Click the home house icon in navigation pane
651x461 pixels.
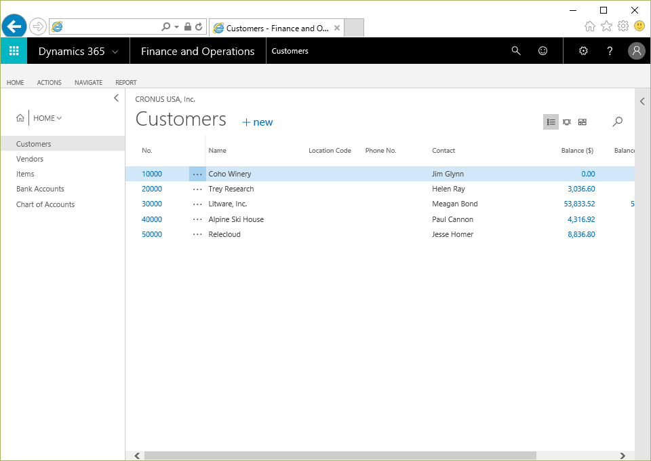20,118
